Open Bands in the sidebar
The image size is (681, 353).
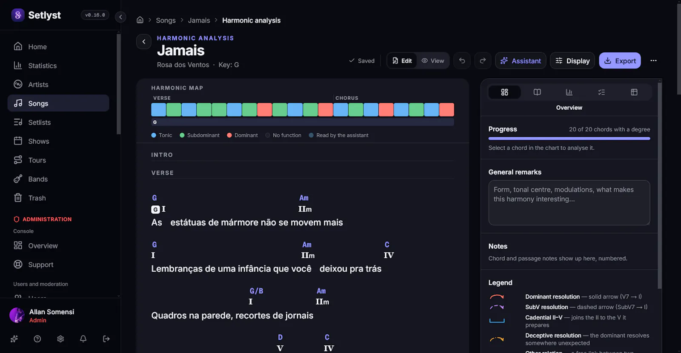pyautogui.click(x=58, y=179)
